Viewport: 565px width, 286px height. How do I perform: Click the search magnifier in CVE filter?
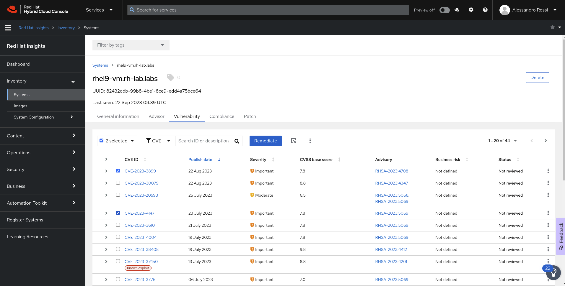[237, 141]
